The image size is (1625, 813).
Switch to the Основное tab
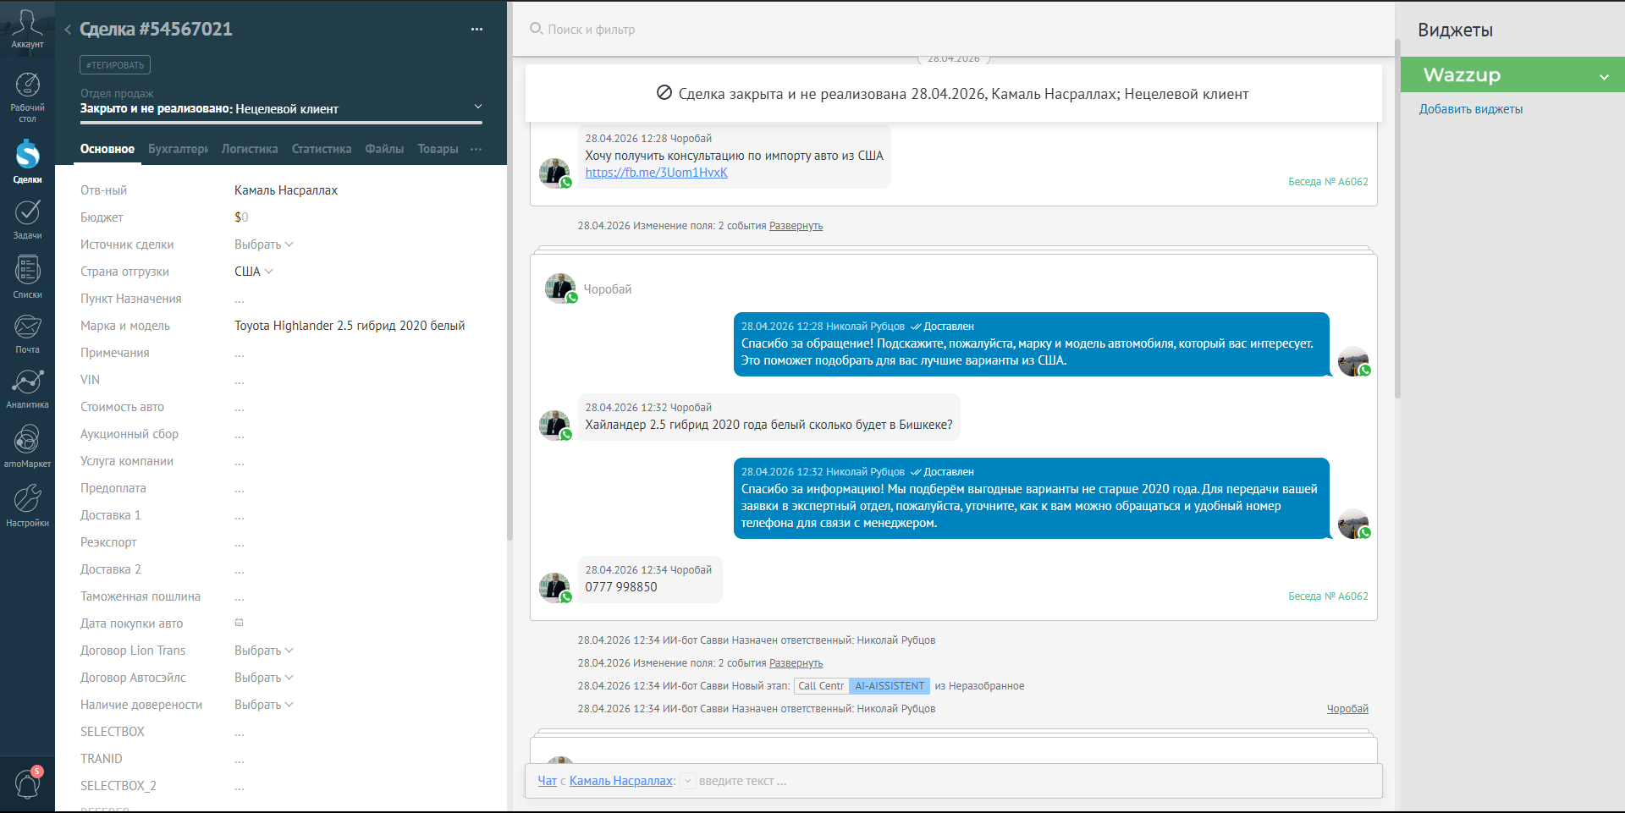[x=107, y=149]
